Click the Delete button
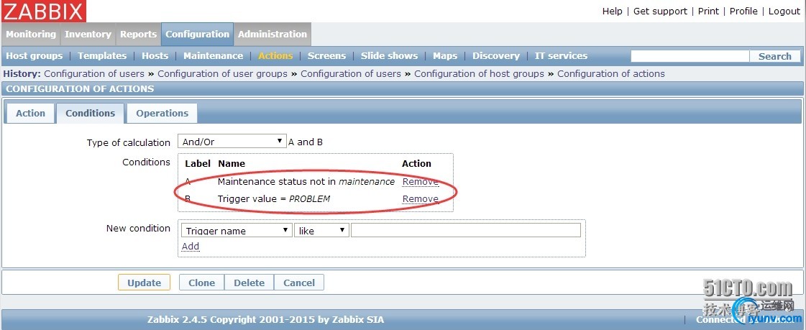Screen dimensions: 806x330 (x=249, y=283)
